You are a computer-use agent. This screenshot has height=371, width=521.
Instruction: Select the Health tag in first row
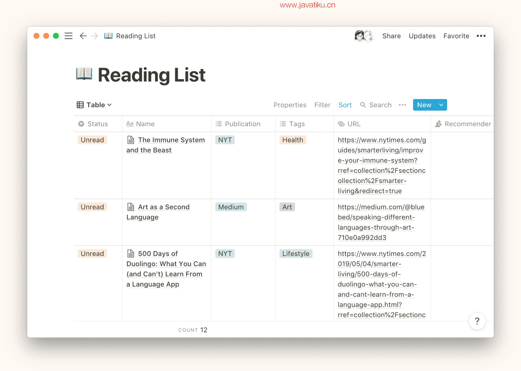pos(293,140)
